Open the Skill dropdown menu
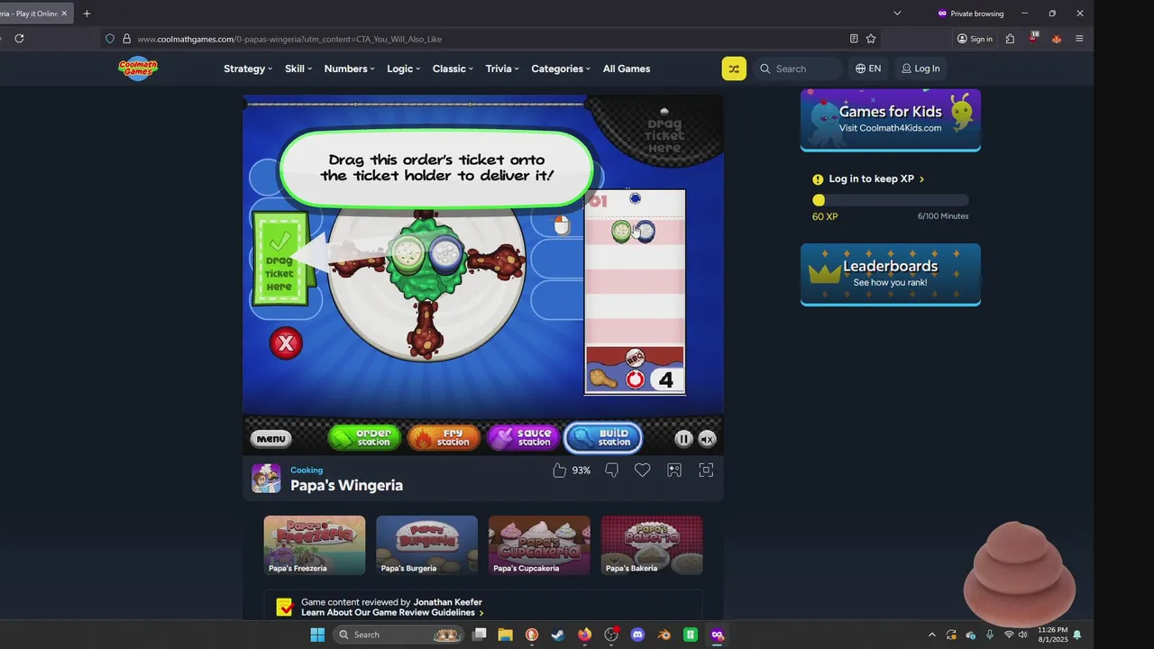Viewport: 1154px width, 649px height. 298,69
